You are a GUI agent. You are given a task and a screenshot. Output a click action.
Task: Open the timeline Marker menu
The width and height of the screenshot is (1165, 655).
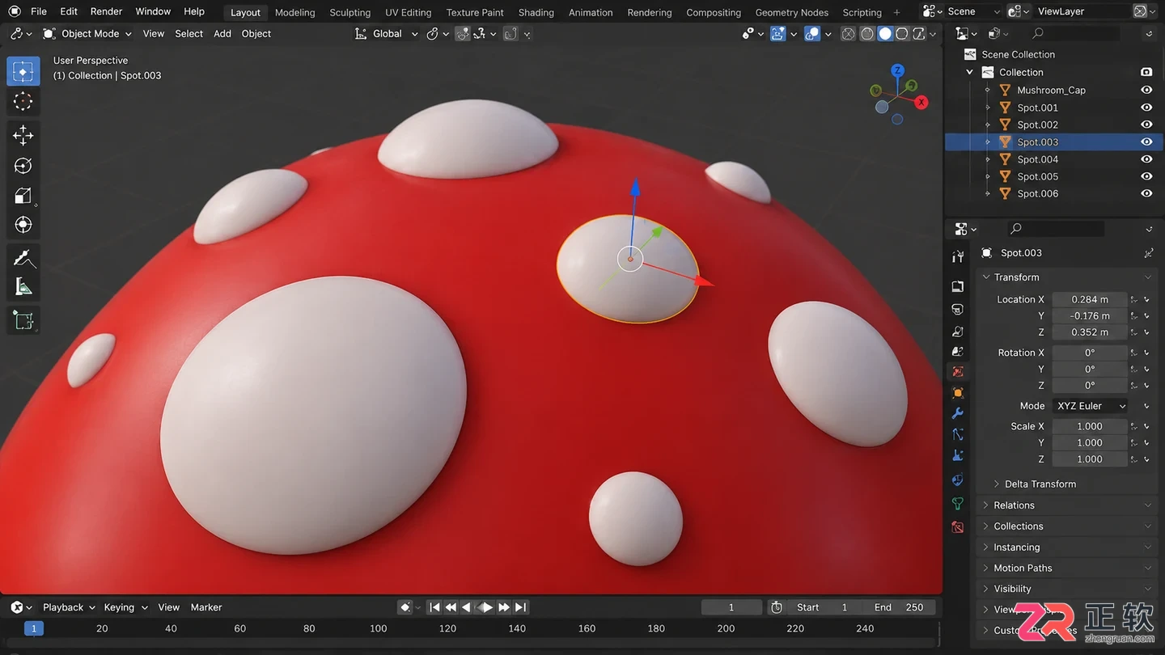(x=206, y=607)
